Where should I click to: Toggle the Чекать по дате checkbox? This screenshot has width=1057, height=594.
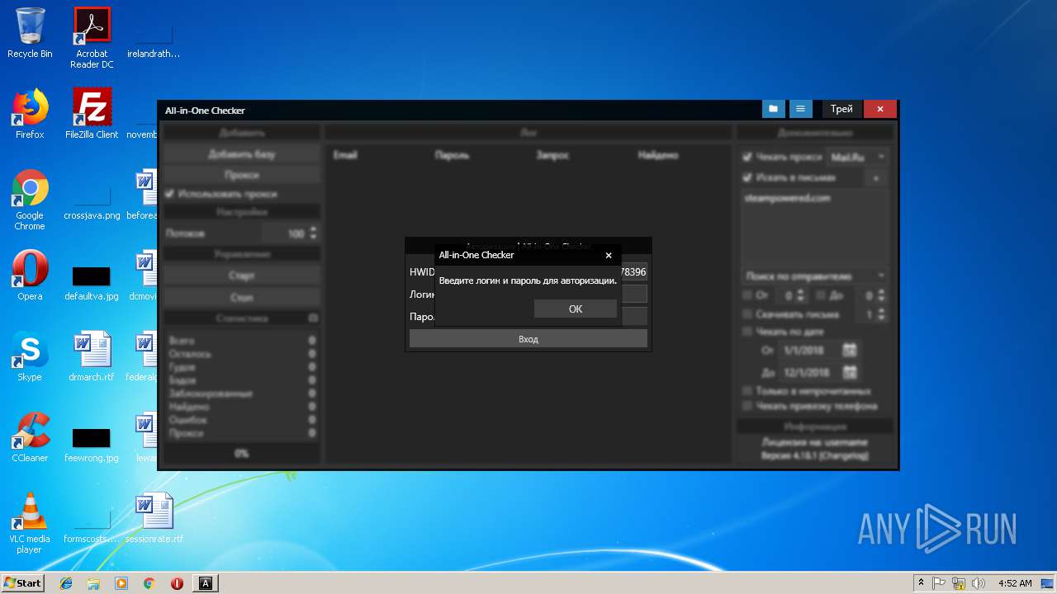pos(747,332)
